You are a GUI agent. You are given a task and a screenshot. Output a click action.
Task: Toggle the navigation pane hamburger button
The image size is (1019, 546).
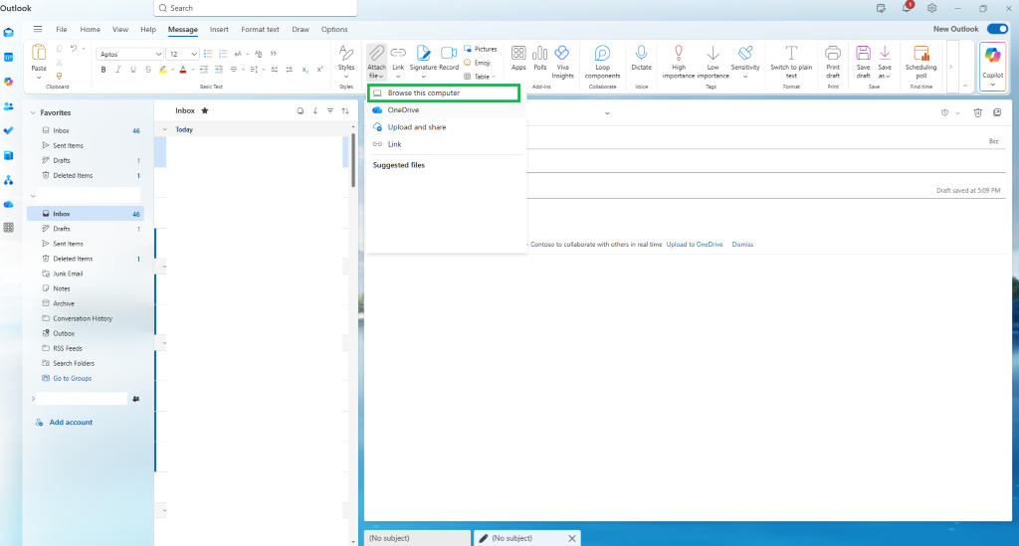38,29
